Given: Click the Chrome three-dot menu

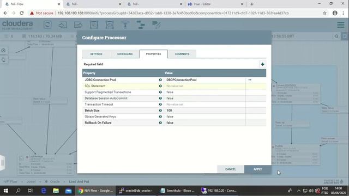Looking at the screenshot, I should point(343,13).
